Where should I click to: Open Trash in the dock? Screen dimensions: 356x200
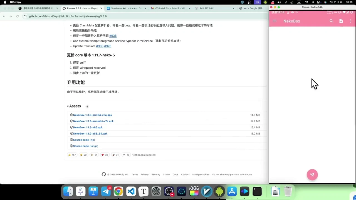point(288,191)
